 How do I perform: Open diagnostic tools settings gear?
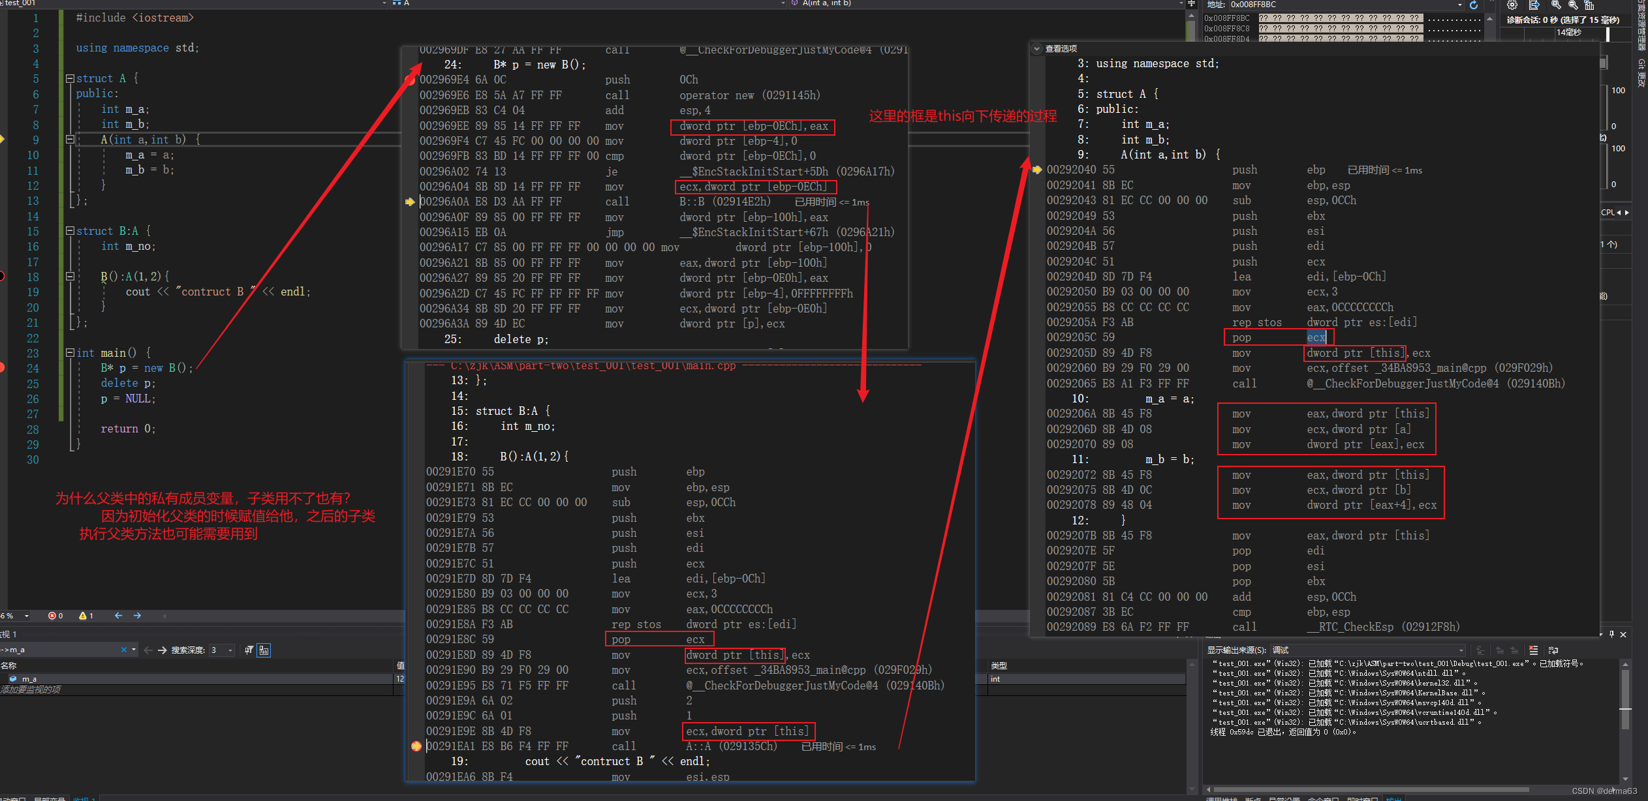1512,5
